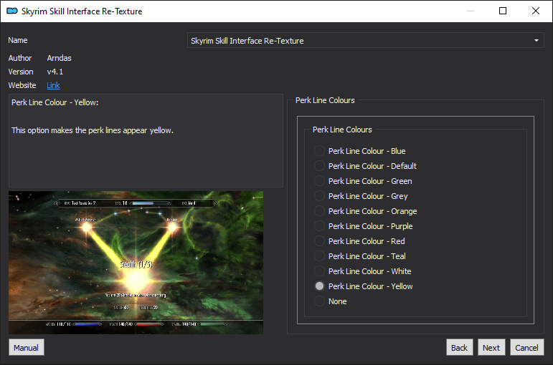Viewport: 553px width, 365px height.
Task: Click the version value v4.1
Action: point(55,72)
